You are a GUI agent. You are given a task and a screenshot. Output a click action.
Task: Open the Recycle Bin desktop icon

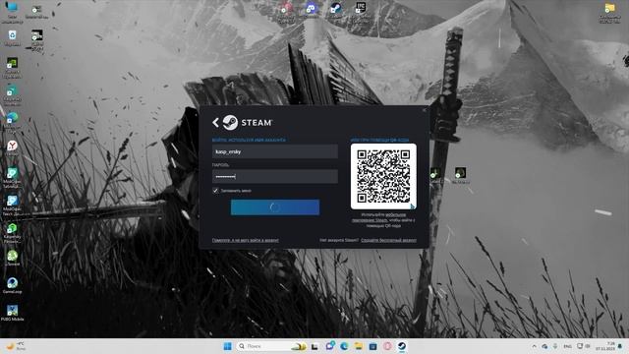(12, 38)
